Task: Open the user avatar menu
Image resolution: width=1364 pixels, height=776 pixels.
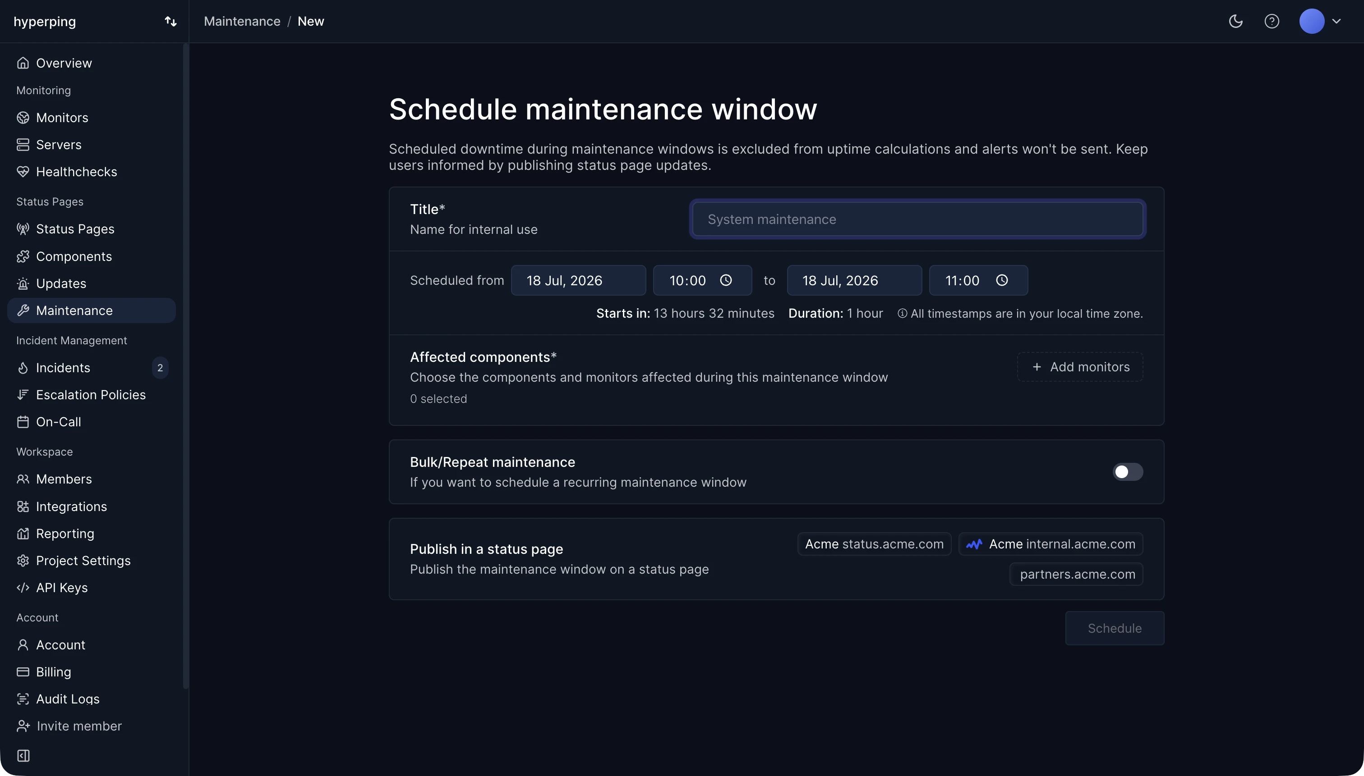Action: pos(1320,21)
